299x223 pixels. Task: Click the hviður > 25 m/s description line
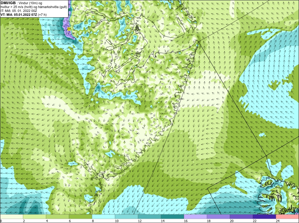coord(34,7)
